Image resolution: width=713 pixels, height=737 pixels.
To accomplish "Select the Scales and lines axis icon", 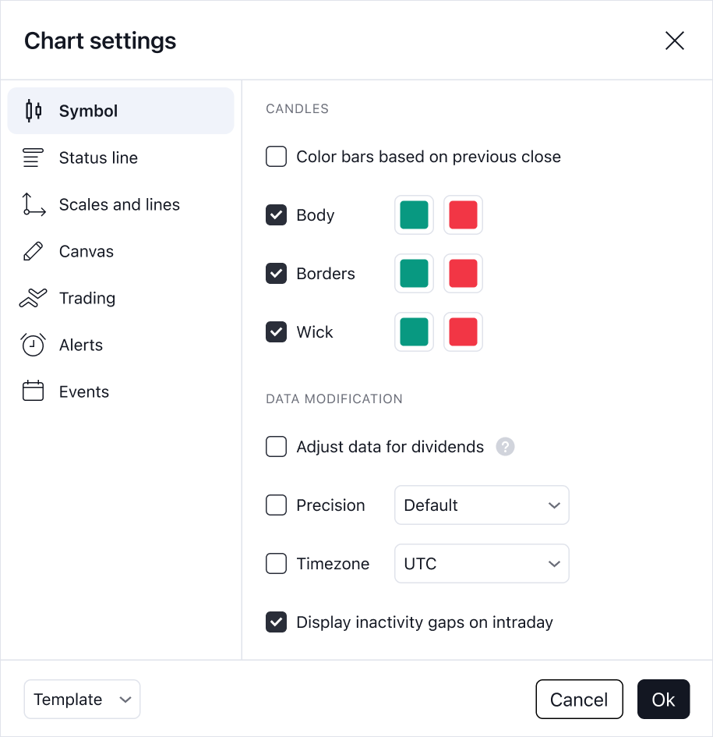I will (33, 204).
